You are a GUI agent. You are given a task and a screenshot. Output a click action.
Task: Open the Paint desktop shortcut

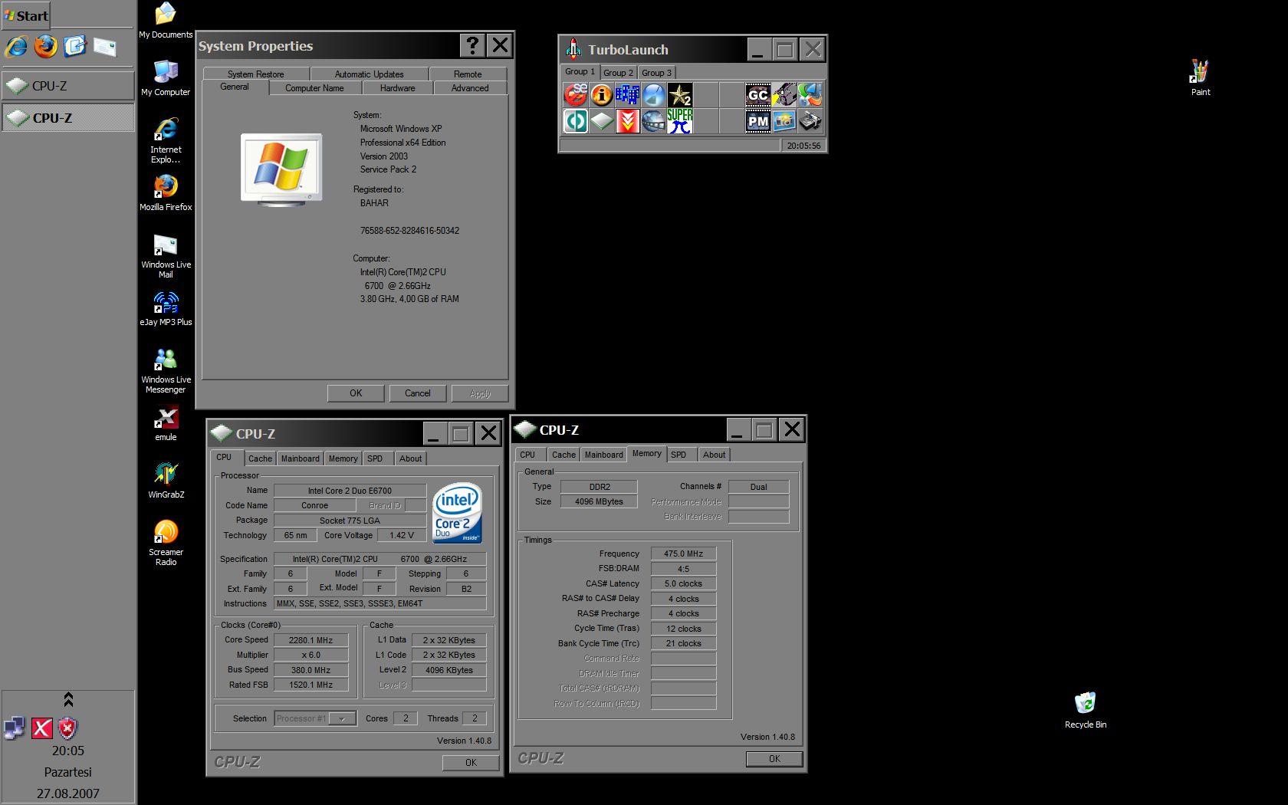tap(1200, 77)
